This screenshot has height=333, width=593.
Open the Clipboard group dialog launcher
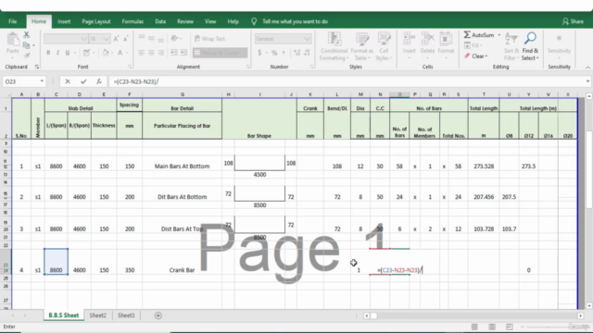click(37, 67)
